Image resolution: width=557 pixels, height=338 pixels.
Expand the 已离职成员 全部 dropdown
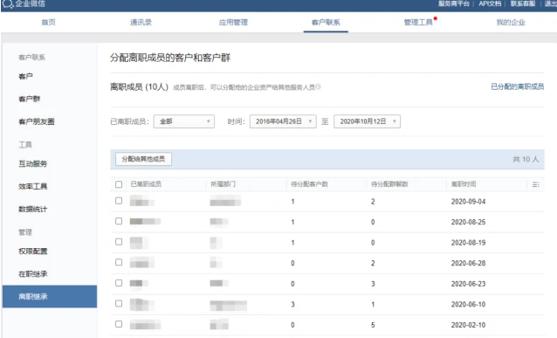(x=184, y=121)
